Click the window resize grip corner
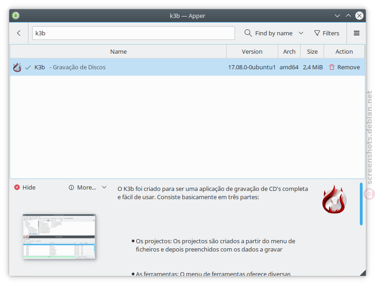 point(363,273)
